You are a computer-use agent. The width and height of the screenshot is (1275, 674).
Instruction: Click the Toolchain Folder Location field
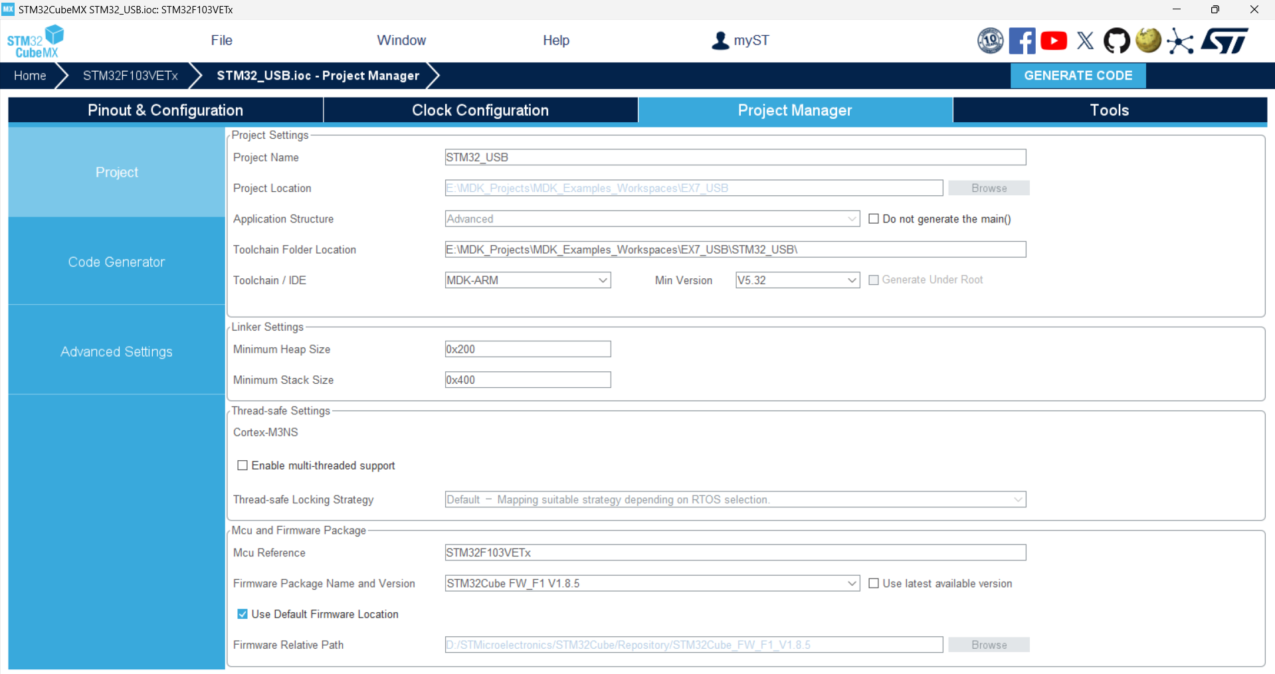pos(736,250)
